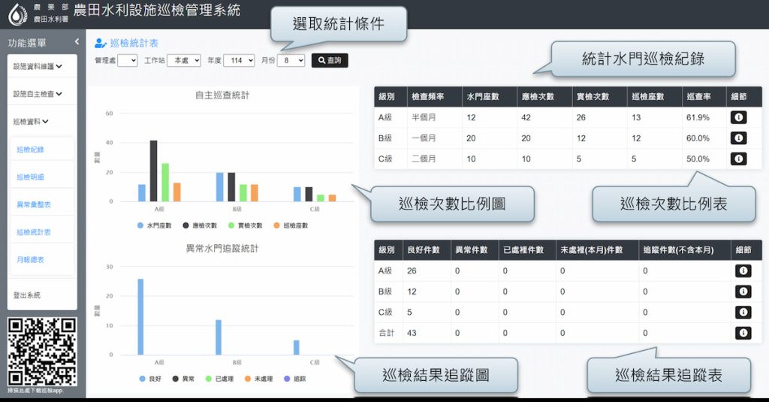Open details icon for 合計 43 row
This screenshot has height=402, width=769.
[743, 332]
